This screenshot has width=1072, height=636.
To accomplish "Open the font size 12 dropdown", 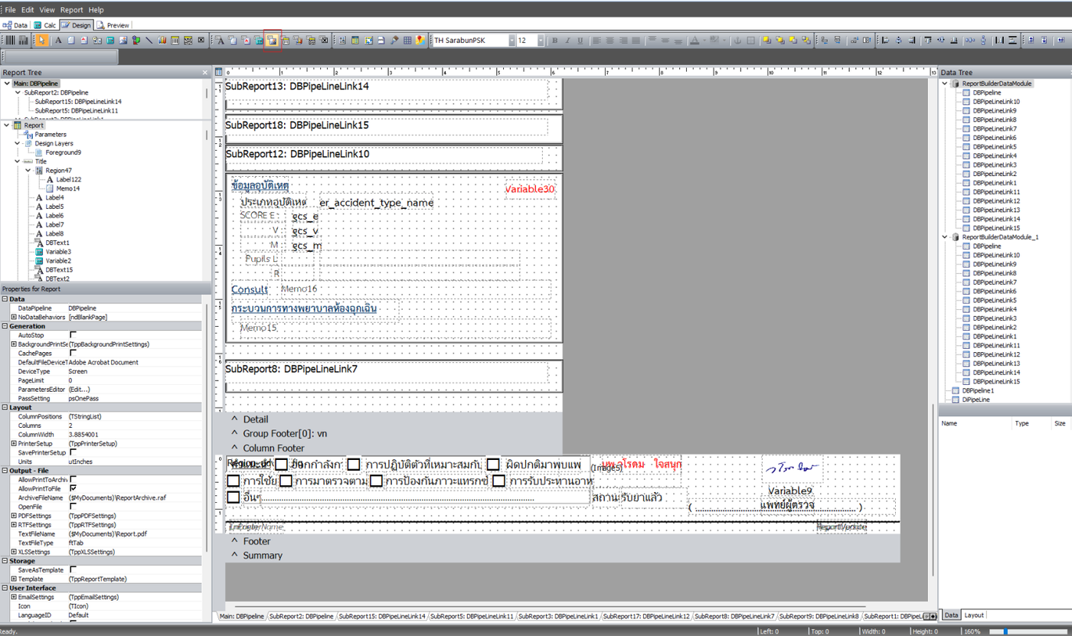I will (x=541, y=41).
